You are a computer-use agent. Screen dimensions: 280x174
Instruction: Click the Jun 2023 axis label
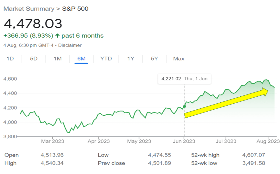click(x=184, y=141)
